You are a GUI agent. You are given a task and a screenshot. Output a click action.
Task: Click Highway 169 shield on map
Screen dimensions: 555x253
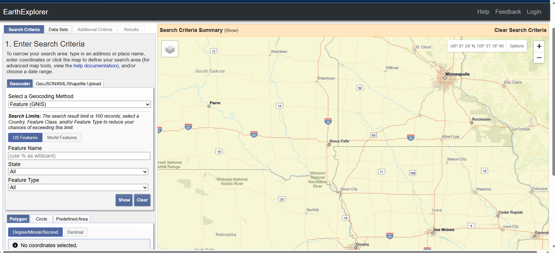[x=413, y=173]
